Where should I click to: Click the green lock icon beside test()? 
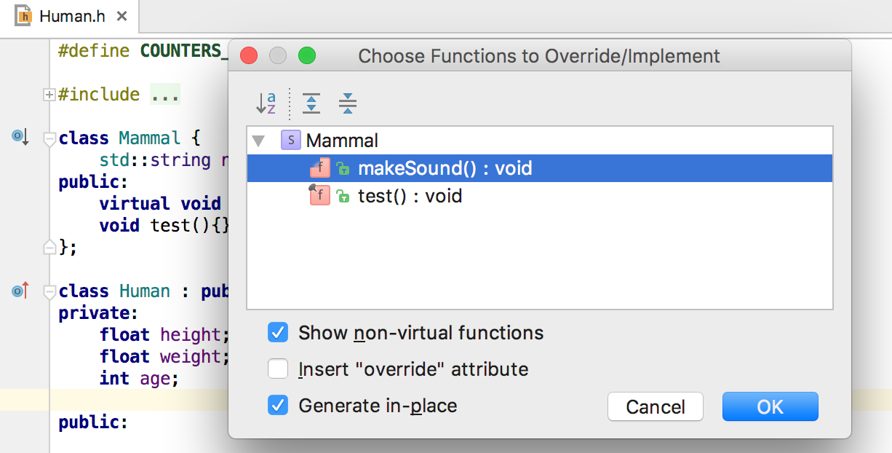[343, 197]
